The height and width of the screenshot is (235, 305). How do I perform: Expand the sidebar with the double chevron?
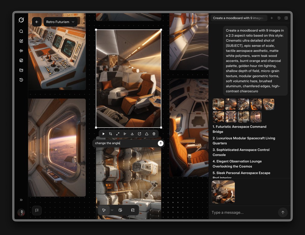point(21,200)
